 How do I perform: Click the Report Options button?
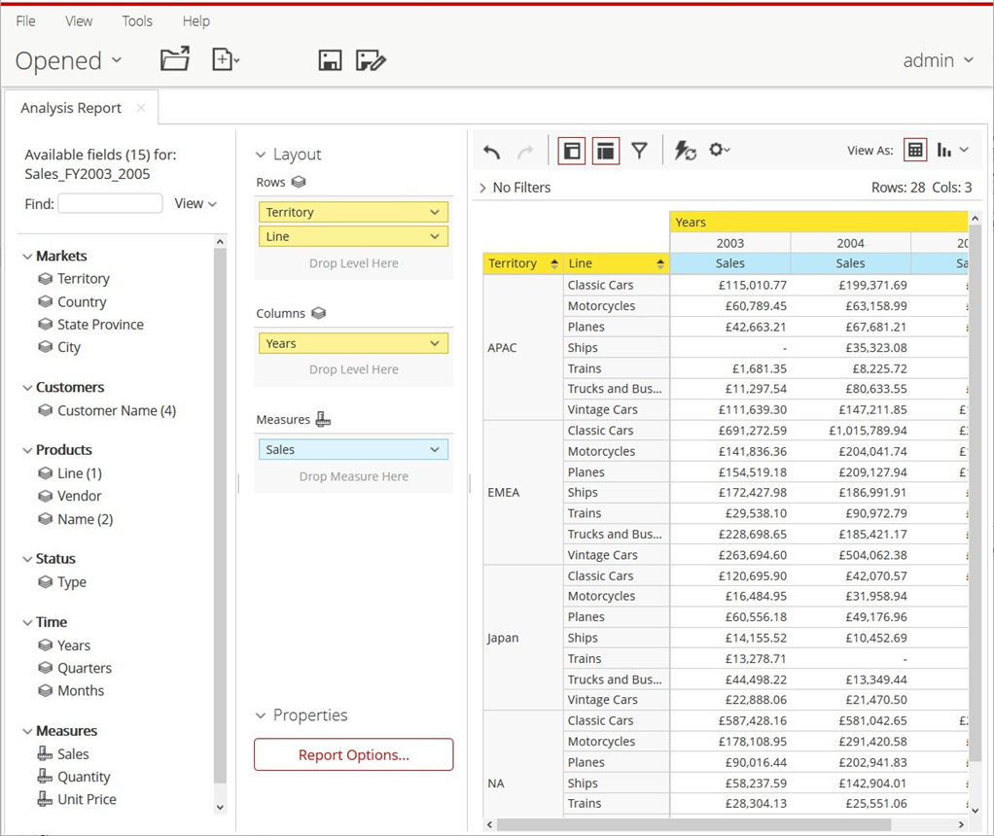pyautogui.click(x=353, y=754)
